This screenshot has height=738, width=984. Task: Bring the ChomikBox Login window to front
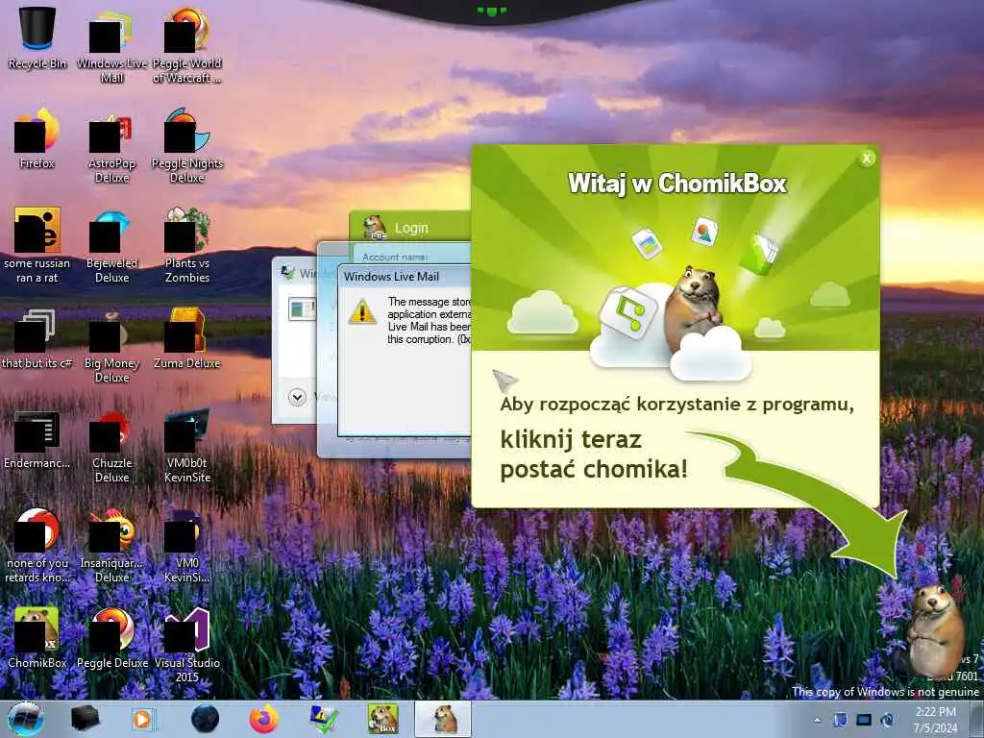point(411,228)
